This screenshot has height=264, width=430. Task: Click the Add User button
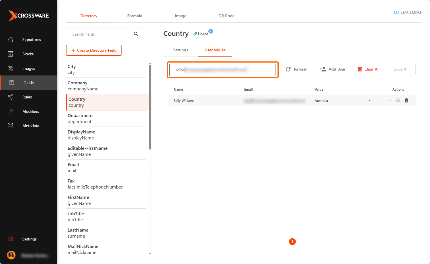[x=333, y=69]
